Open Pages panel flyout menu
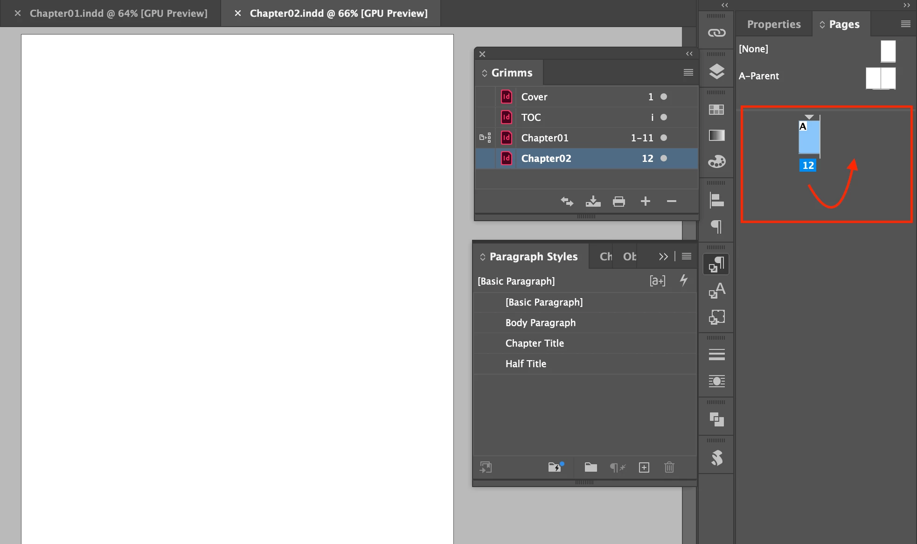Screen dimensions: 917x544 905,24
